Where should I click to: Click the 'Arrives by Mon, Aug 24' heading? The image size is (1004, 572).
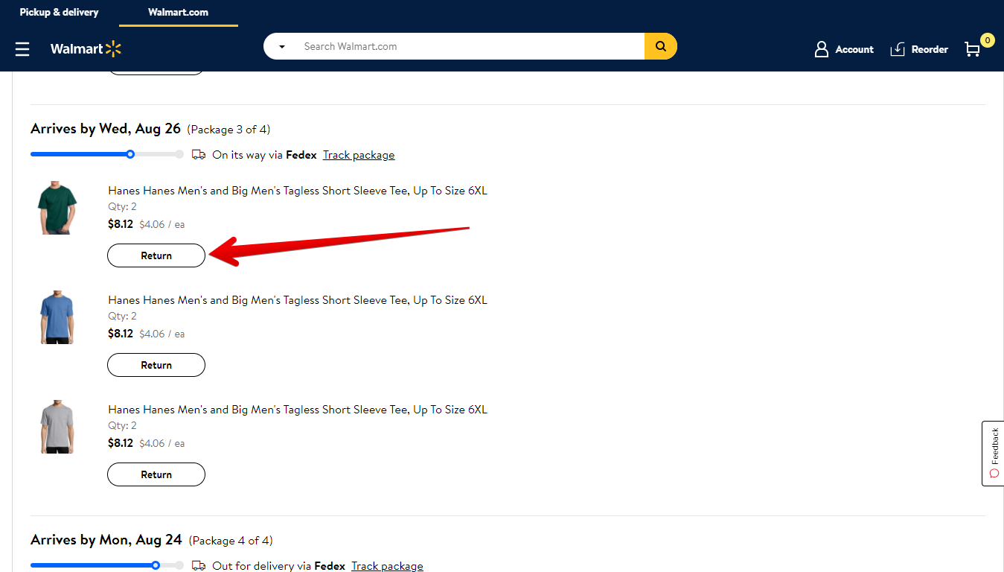point(106,540)
